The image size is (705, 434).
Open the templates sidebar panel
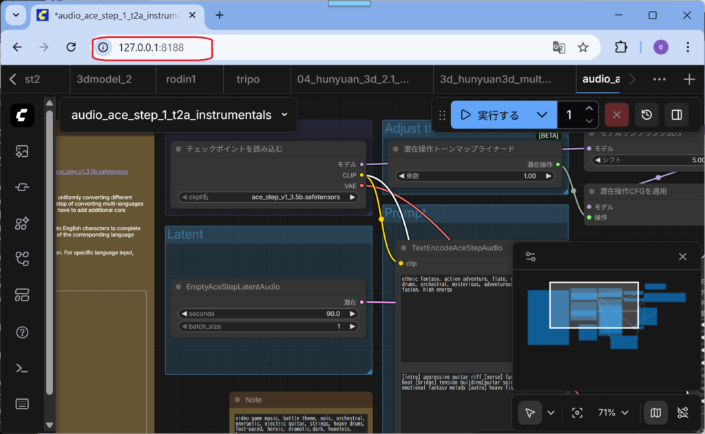point(21,295)
